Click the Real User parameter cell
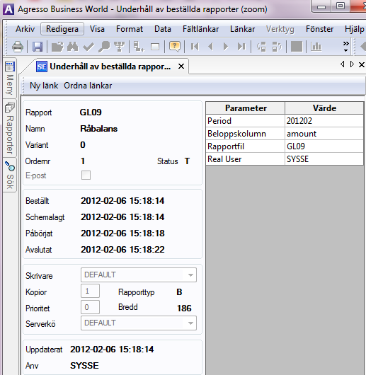 pos(246,158)
